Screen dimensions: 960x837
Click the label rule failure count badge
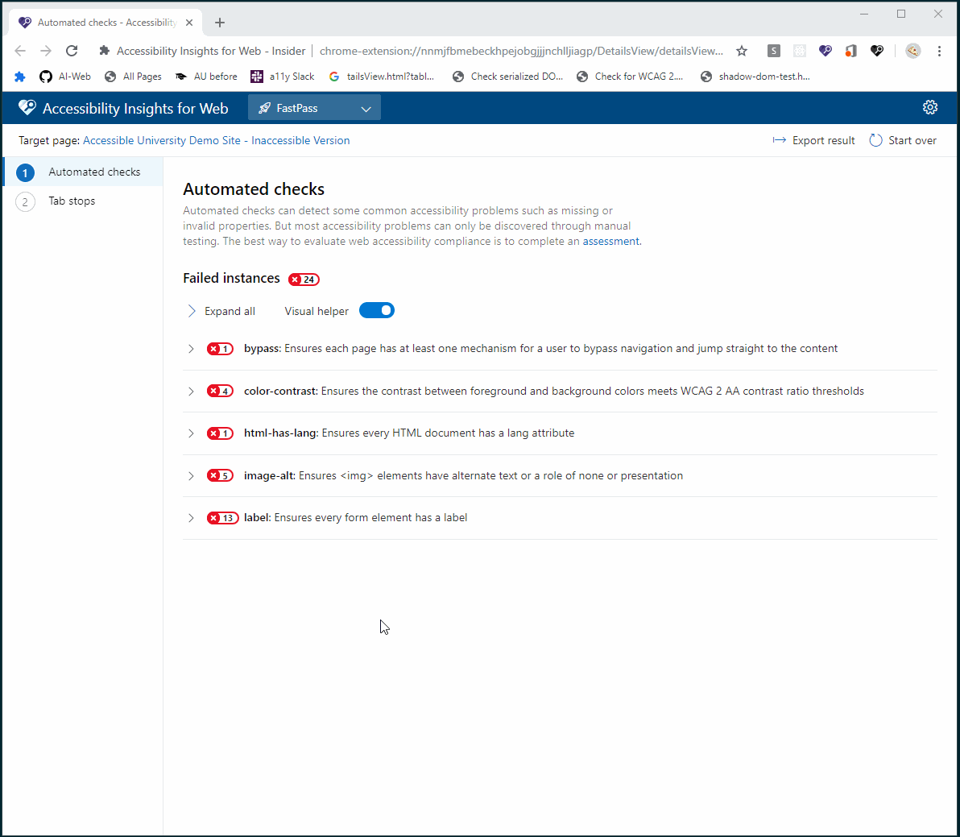point(223,518)
